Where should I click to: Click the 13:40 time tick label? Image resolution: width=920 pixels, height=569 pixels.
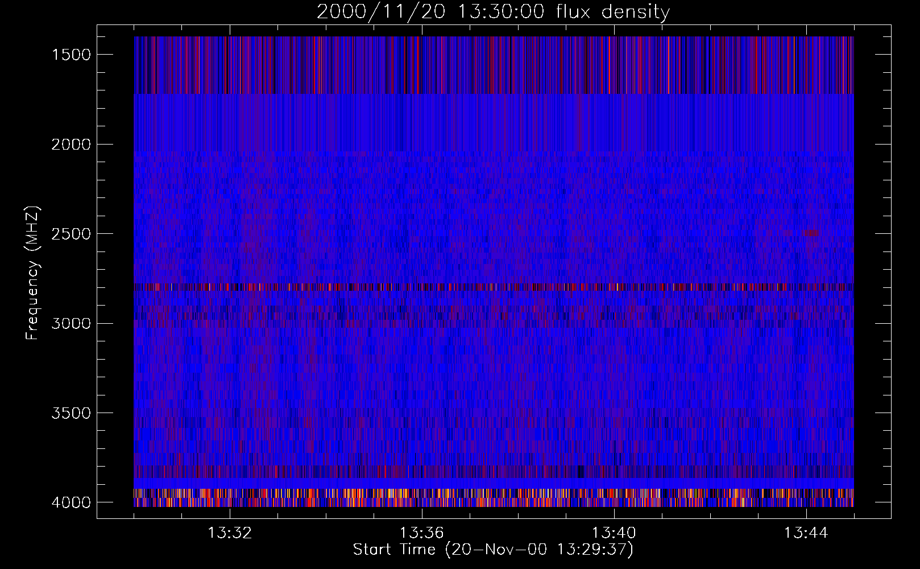(614, 533)
